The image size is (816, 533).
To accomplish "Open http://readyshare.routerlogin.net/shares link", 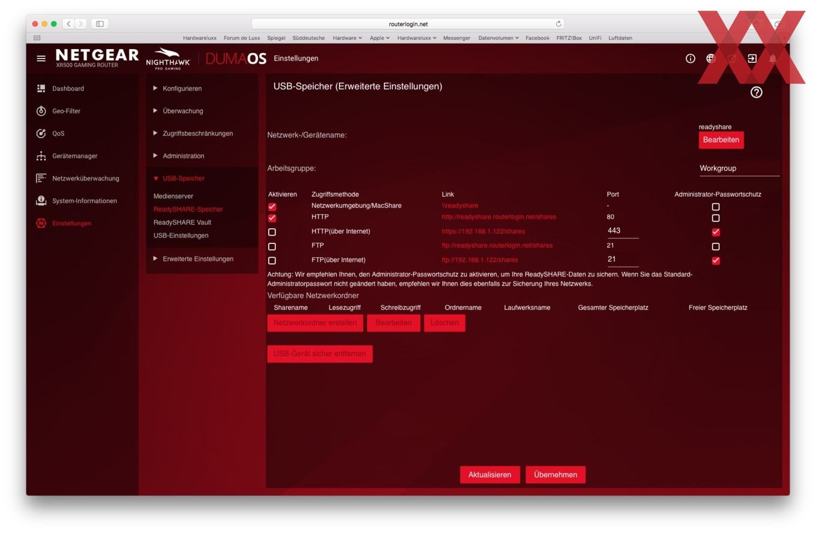I will [499, 217].
